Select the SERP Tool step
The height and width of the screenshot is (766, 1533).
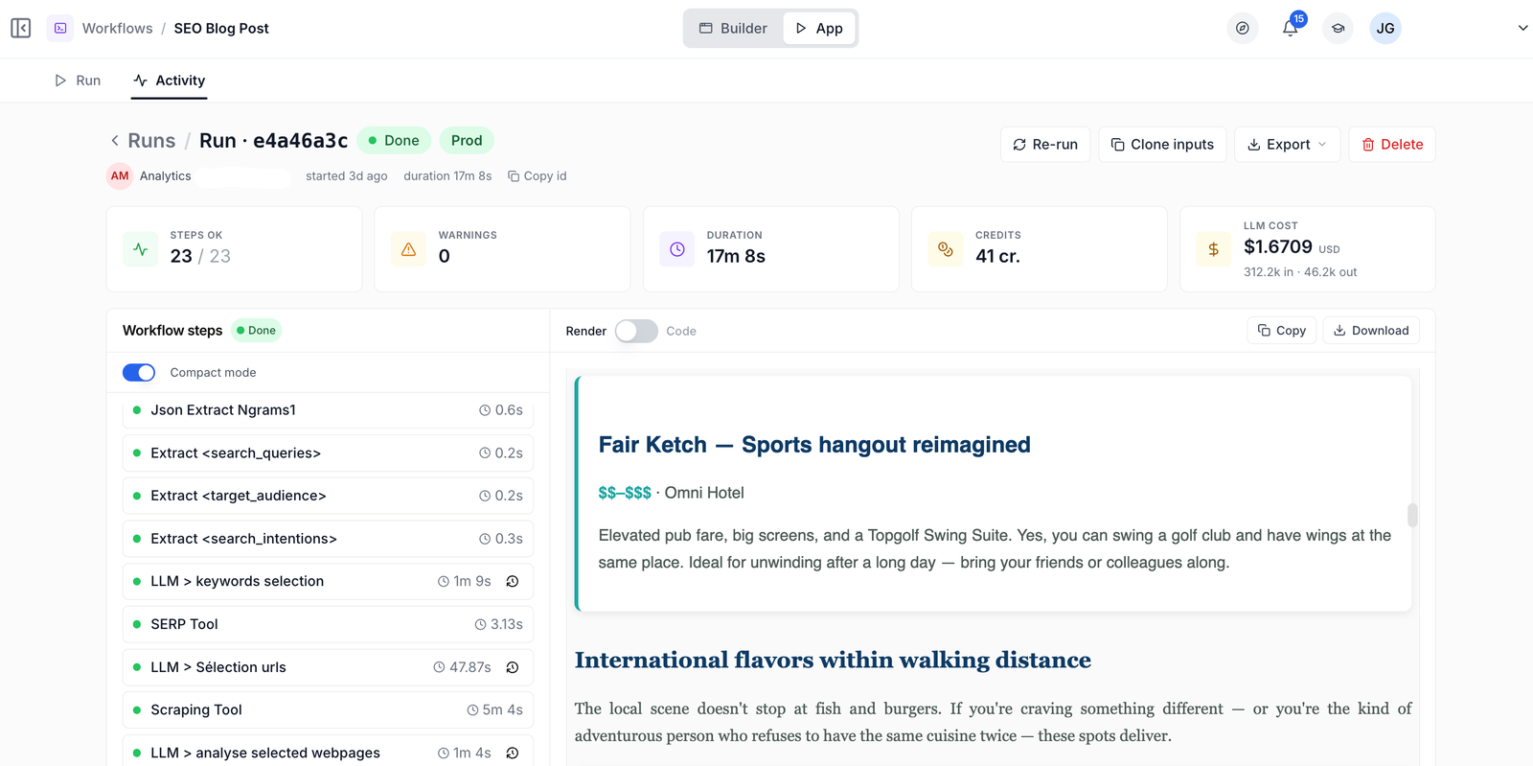click(x=328, y=624)
